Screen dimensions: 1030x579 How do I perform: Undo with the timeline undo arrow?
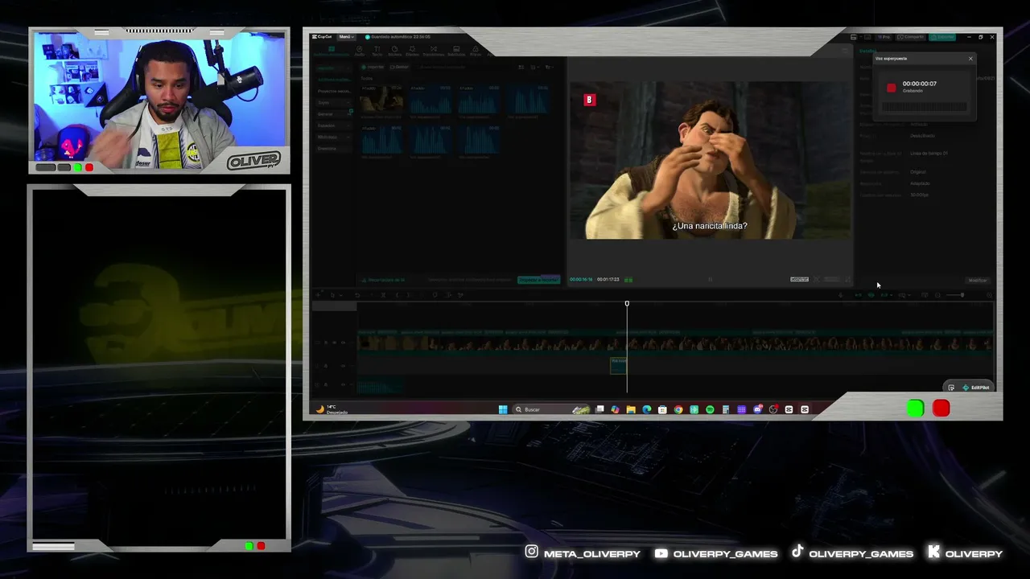coord(357,295)
